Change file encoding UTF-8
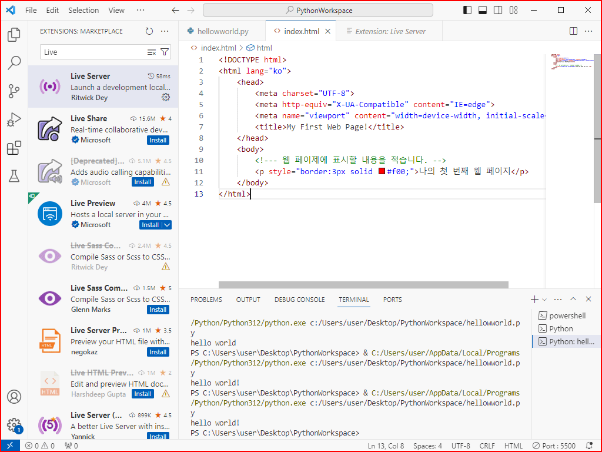Image resolution: width=602 pixels, height=452 pixels. [x=461, y=446]
